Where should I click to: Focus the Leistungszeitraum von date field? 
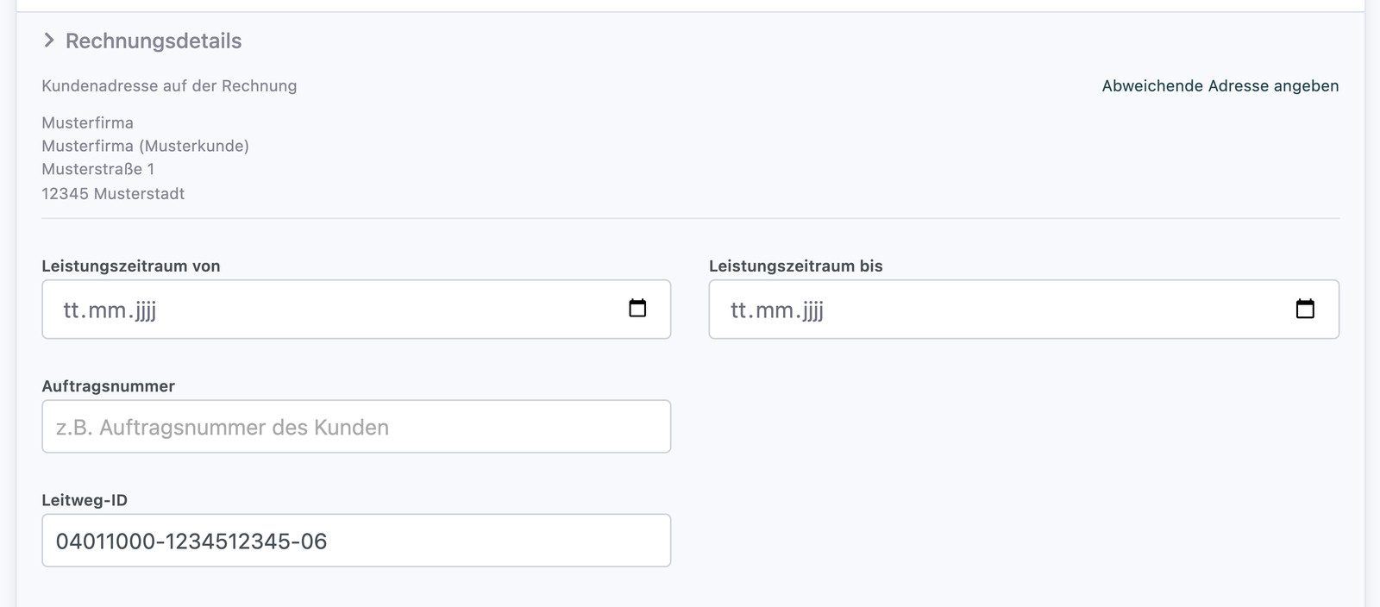[356, 309]
